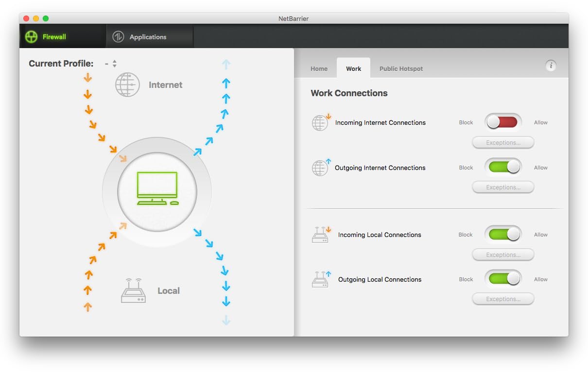The width and height of the screenshot is (588, 373).
Task: Switch to the Applications section
Action: [150, 36]
